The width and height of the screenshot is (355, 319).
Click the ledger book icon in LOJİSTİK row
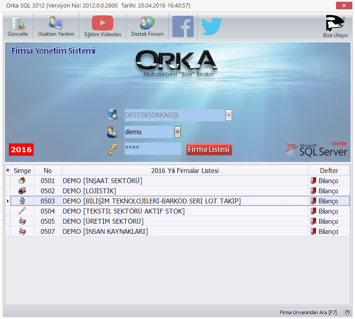pos(313,191)
